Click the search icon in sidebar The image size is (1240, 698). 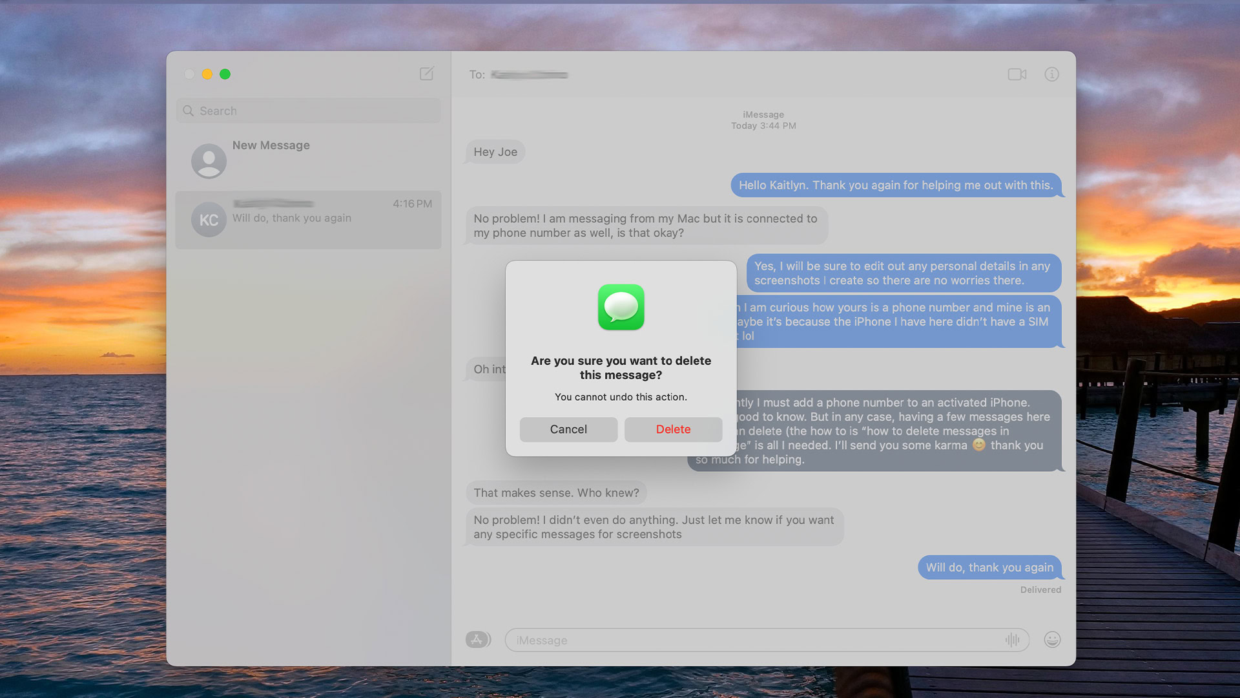188,111
